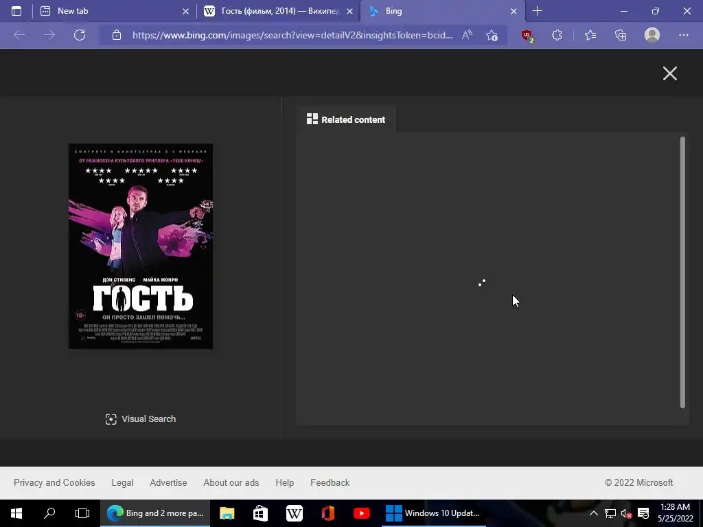Open Privacy and Cookies link
Screen dimensions: 703x527
54,482
